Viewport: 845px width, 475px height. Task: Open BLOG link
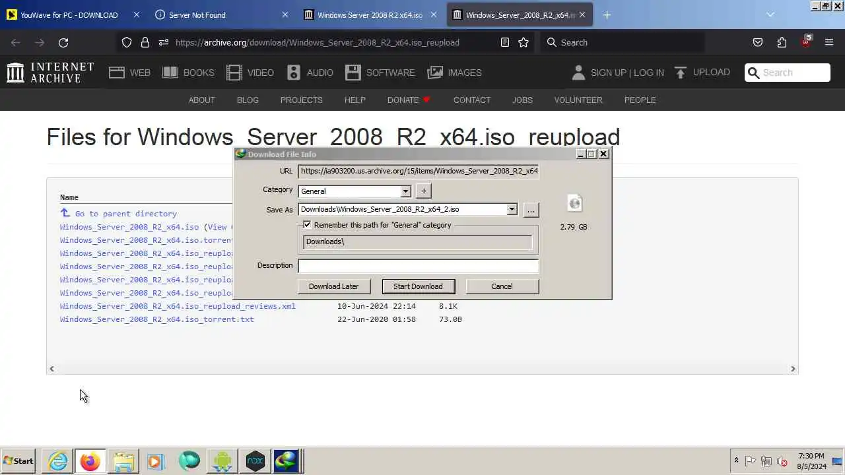click(248, 100)
